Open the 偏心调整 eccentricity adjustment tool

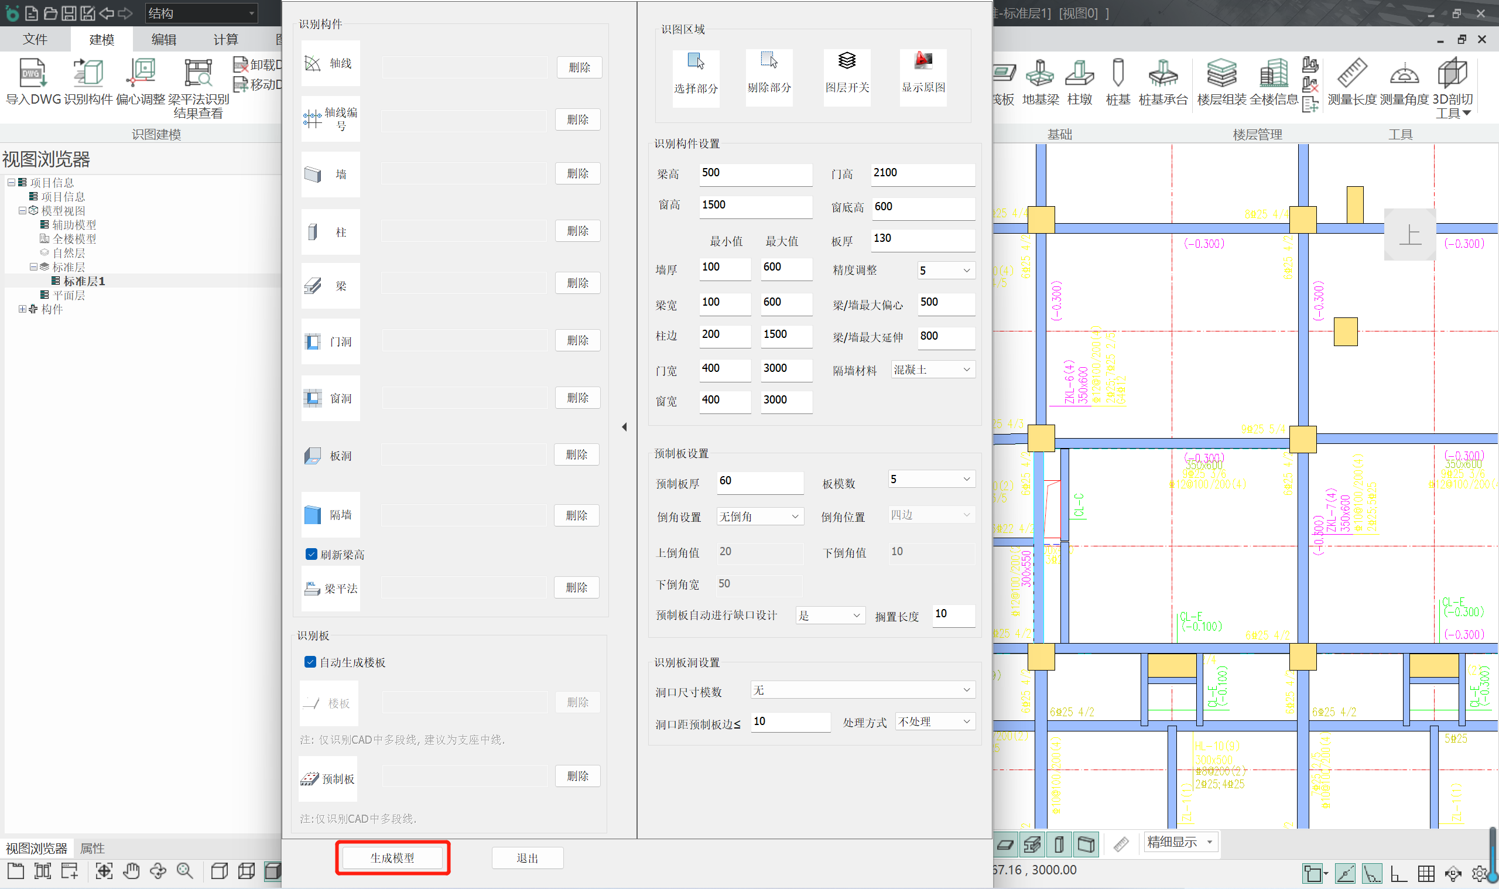click(x=141, y=74)
